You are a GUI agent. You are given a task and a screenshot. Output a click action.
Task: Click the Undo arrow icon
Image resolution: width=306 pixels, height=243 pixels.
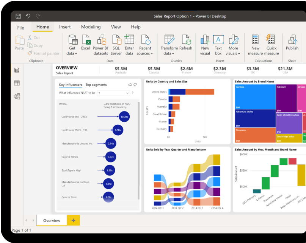click(x=28, y=16)
